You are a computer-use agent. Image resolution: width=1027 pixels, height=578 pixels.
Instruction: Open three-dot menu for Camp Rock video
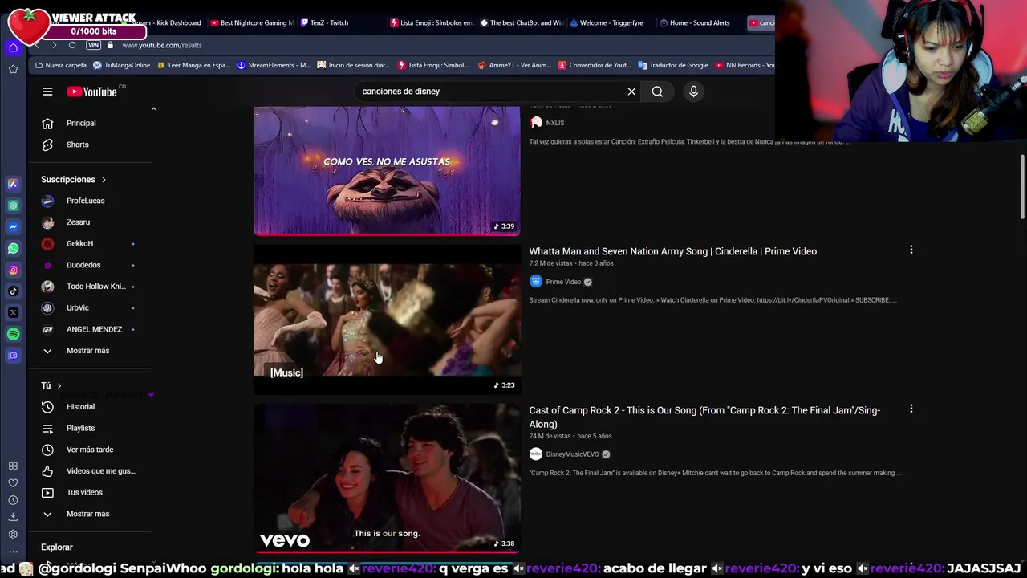(911, 409)
